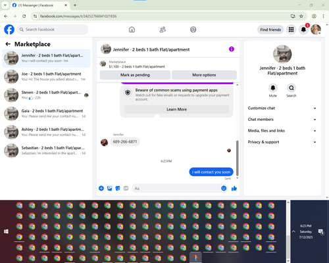Open conversation information purple icon
Image resolution: width=329 pixels, height=263 pixels.
[x=232, y=49]
